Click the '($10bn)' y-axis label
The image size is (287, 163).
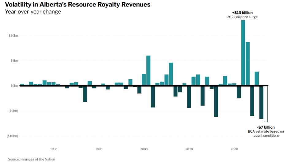[12, 136]
